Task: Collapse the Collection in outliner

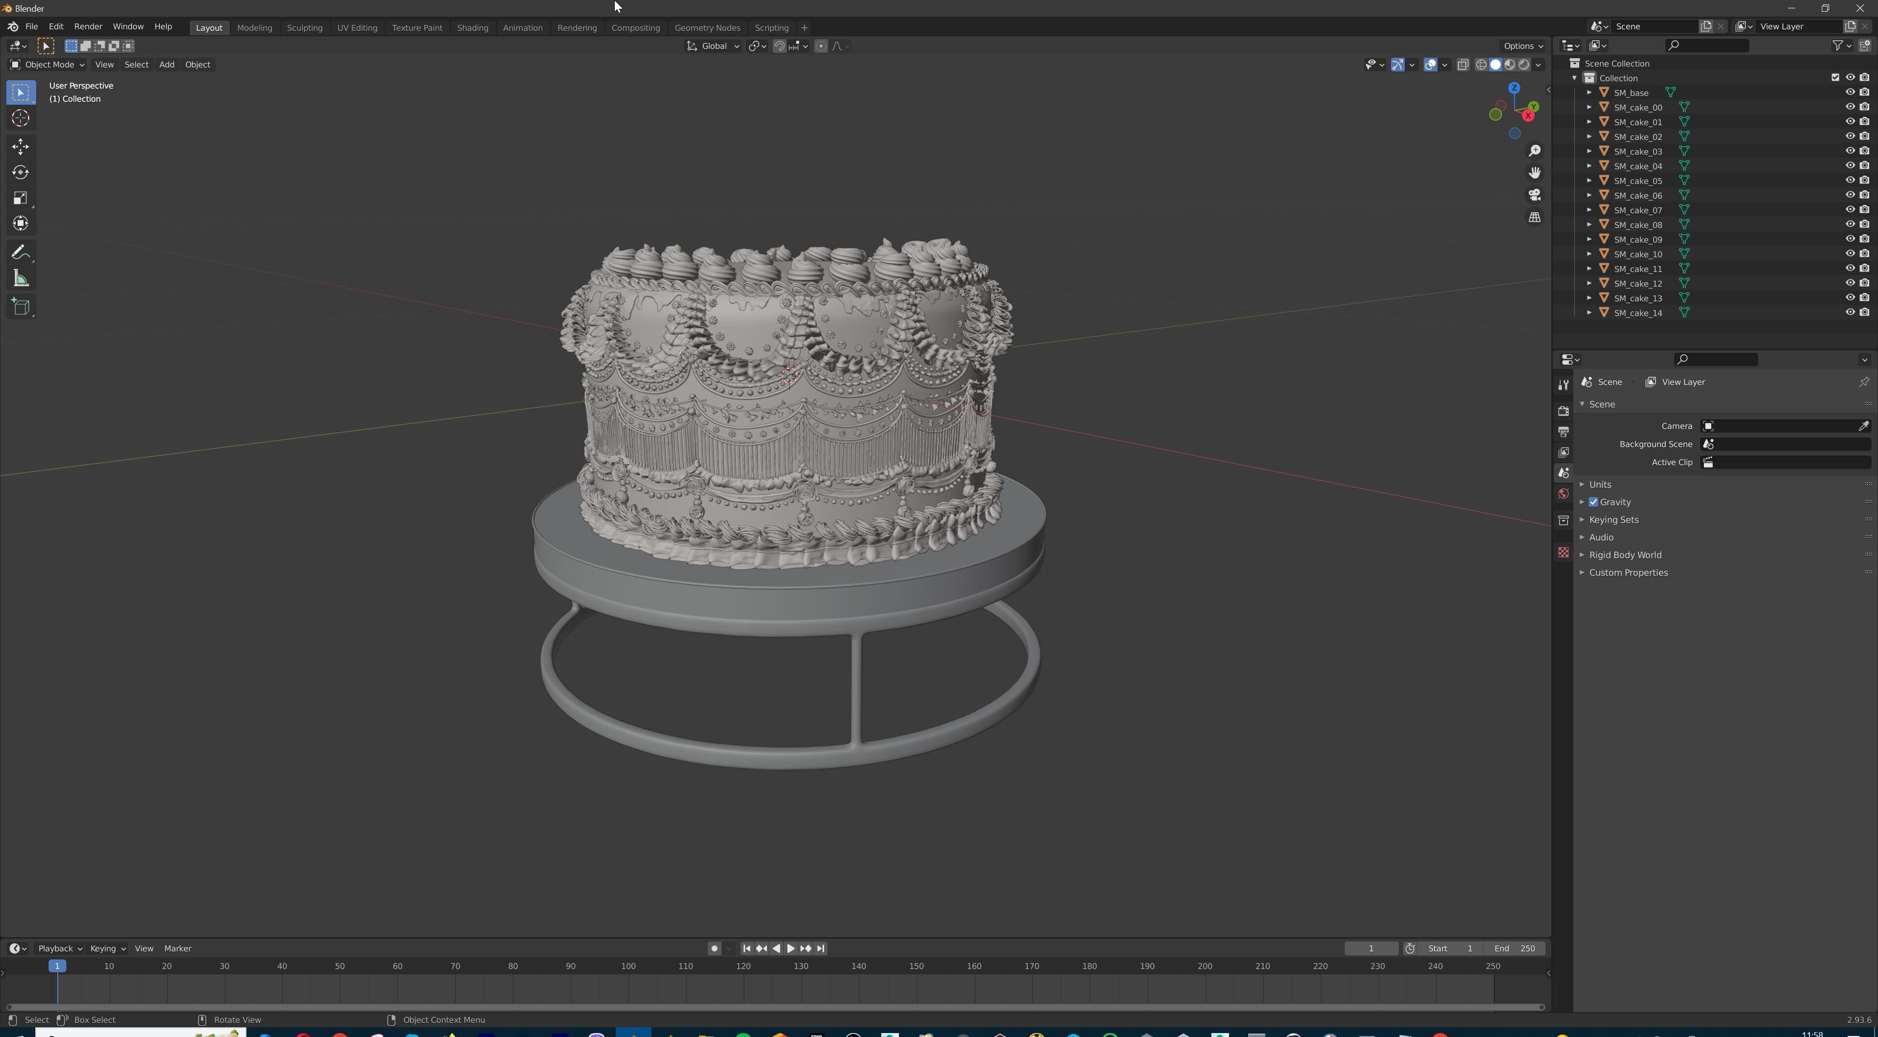Action: [1575, 78]
